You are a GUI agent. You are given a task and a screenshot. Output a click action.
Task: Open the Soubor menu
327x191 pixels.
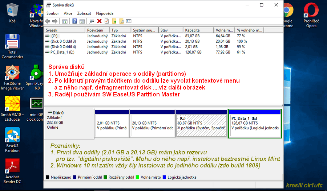click(x=53, y=13)
